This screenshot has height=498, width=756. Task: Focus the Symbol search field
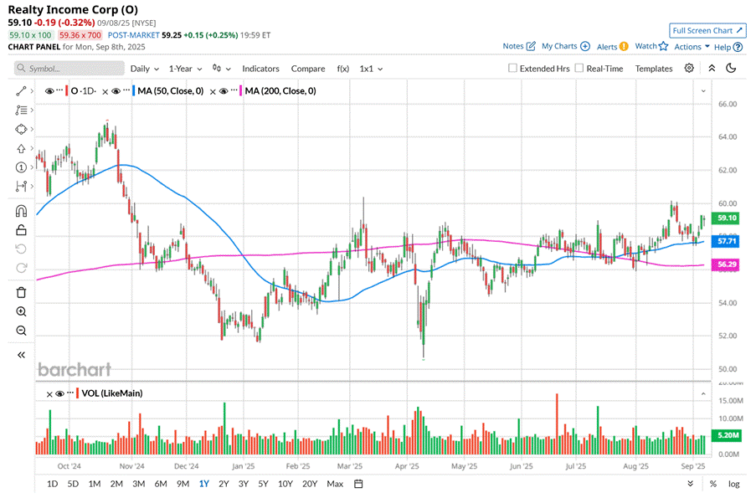click(x=69, y=69)
